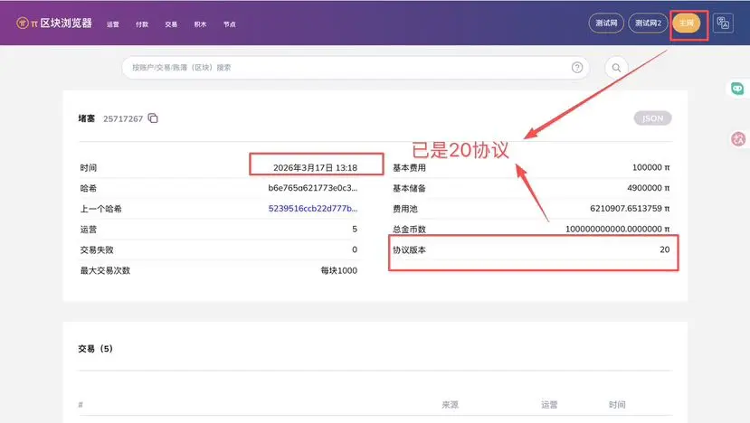Click the magnifier search button
This screenshot has height=423, width=750.
[x=616, y=68]
